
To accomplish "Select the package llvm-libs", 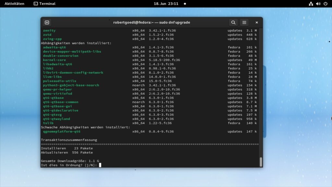I will [x=52, y=77].
